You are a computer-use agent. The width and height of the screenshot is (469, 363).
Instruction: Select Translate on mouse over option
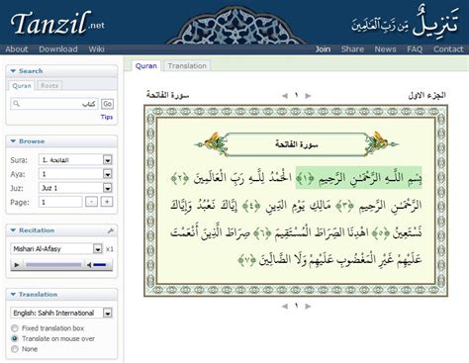[15, 338]
